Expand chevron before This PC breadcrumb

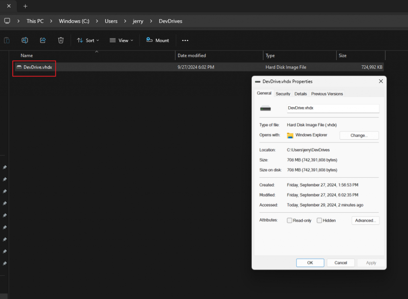(18, 21)
